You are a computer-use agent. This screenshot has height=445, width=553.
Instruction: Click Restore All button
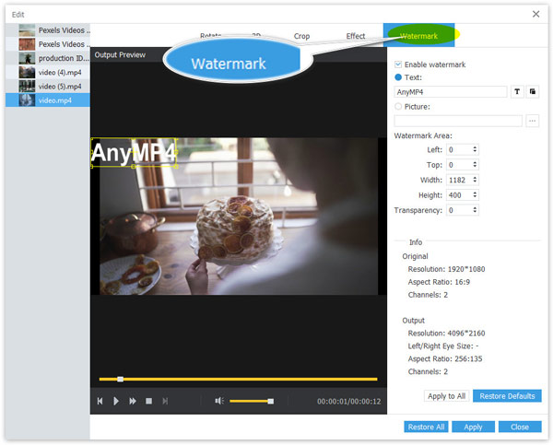pyautogui.click(x=426, y=427)
